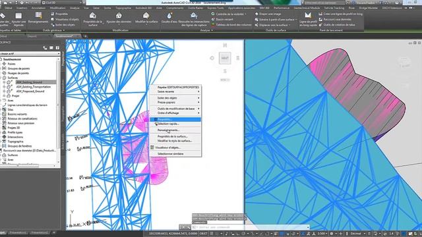Click the command line input field
The width and height of the screenshot is (422, 237).
pyautogui.click(x=251, y=227)
